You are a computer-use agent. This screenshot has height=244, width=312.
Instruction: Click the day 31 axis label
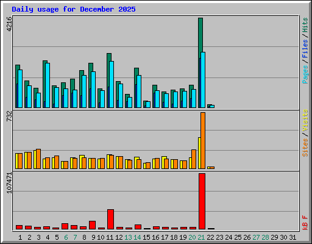click(x=292, y=237)
